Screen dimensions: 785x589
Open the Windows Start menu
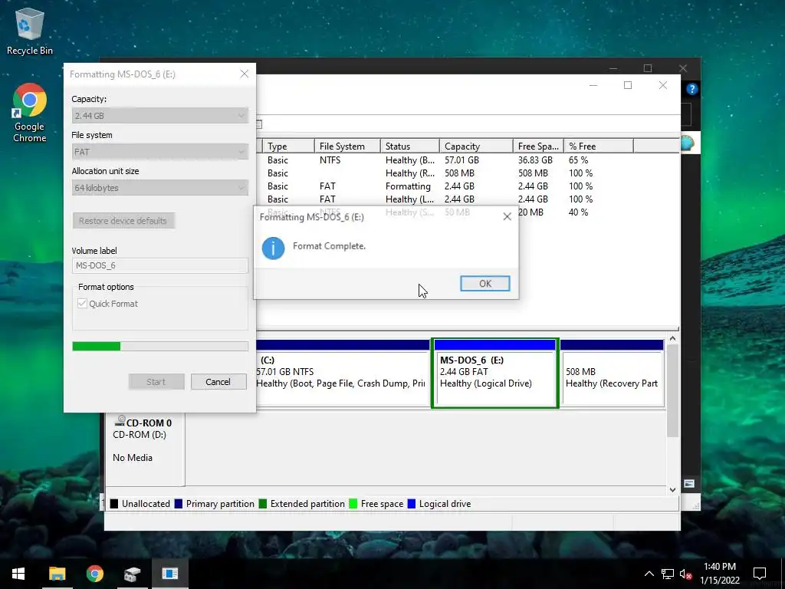coord(18,574)
